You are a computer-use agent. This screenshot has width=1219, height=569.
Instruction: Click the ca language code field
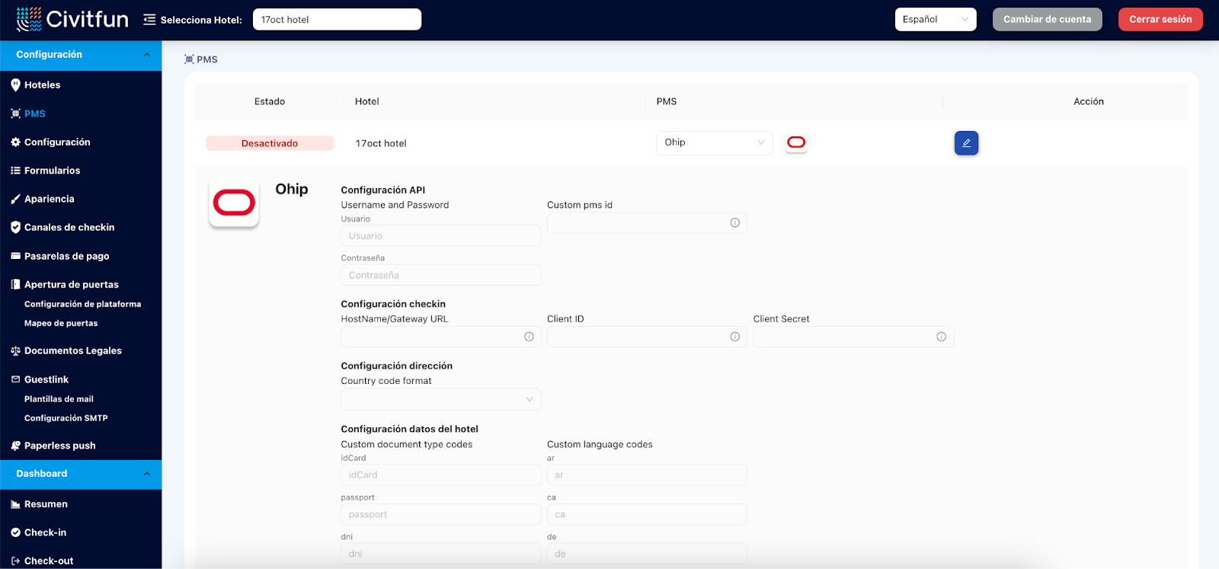[647, 514]
